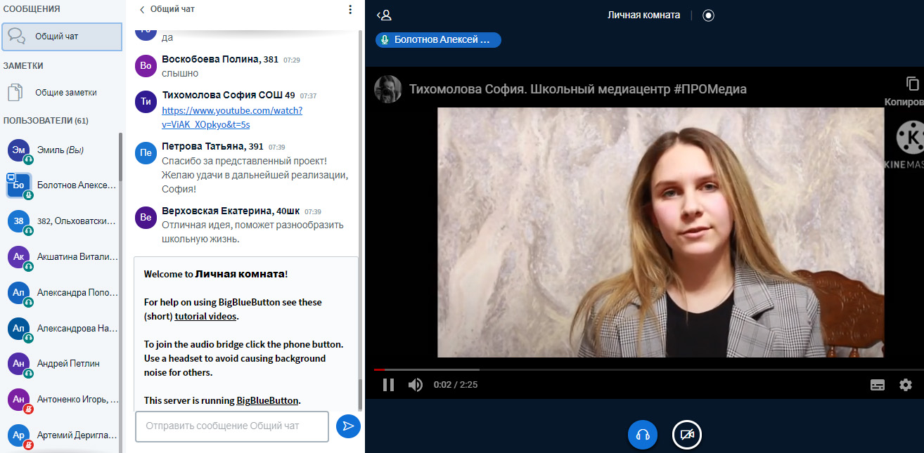Toggle the users list panel icon
Screen dimensions: 924x453
384,15
